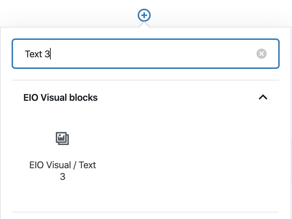Reset the search query using the clear icon
292x219 pixels.
pyautogui.click(x=262, y=54)
